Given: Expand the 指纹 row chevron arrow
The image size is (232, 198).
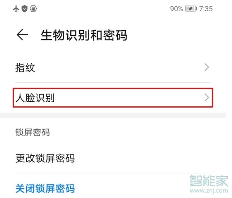Looking at the screenshot, I should point(207,68).
